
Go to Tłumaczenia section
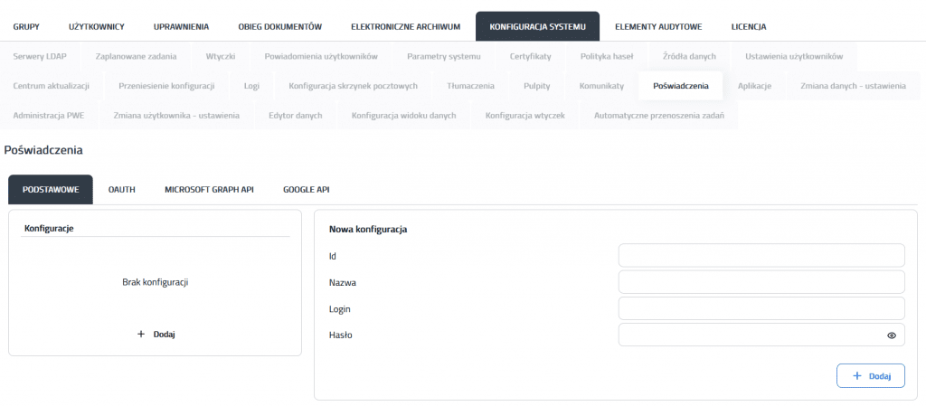tap(470, 86)
